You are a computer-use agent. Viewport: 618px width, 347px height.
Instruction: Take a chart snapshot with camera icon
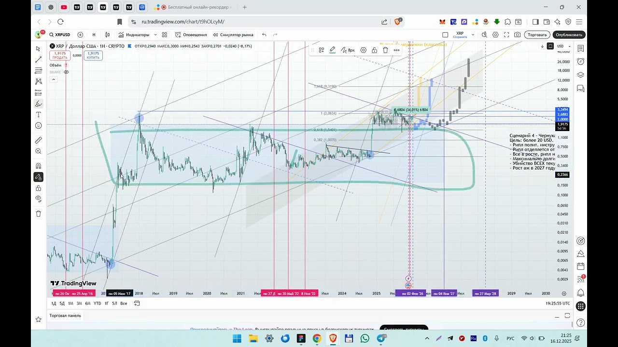[518, 35]
